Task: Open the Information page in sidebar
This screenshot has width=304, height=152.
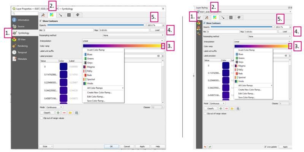Action: click(23, 20)
